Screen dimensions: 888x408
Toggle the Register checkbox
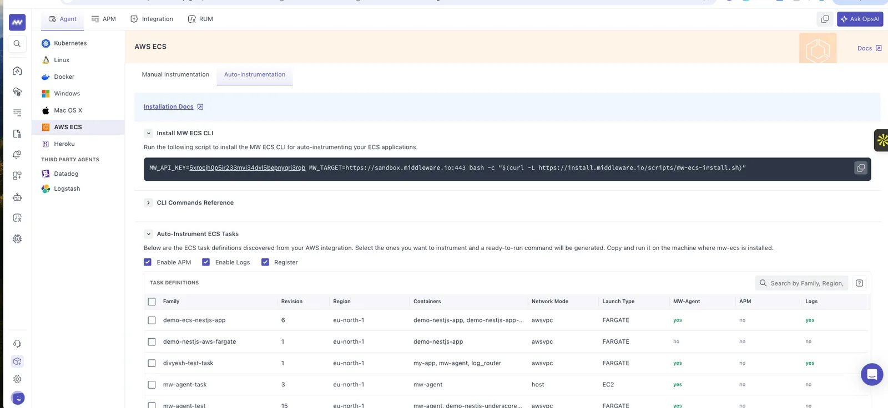coord(265,262)
